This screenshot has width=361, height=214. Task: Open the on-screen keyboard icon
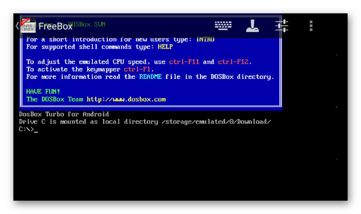point(223,25)
